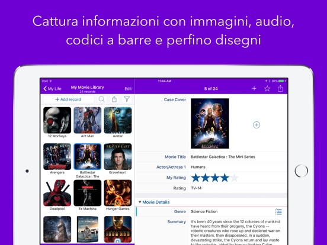This screenshot has width=327, height=245.
Task: Select the Big Ben storm poster thumbnail
Action: (57, 230)
